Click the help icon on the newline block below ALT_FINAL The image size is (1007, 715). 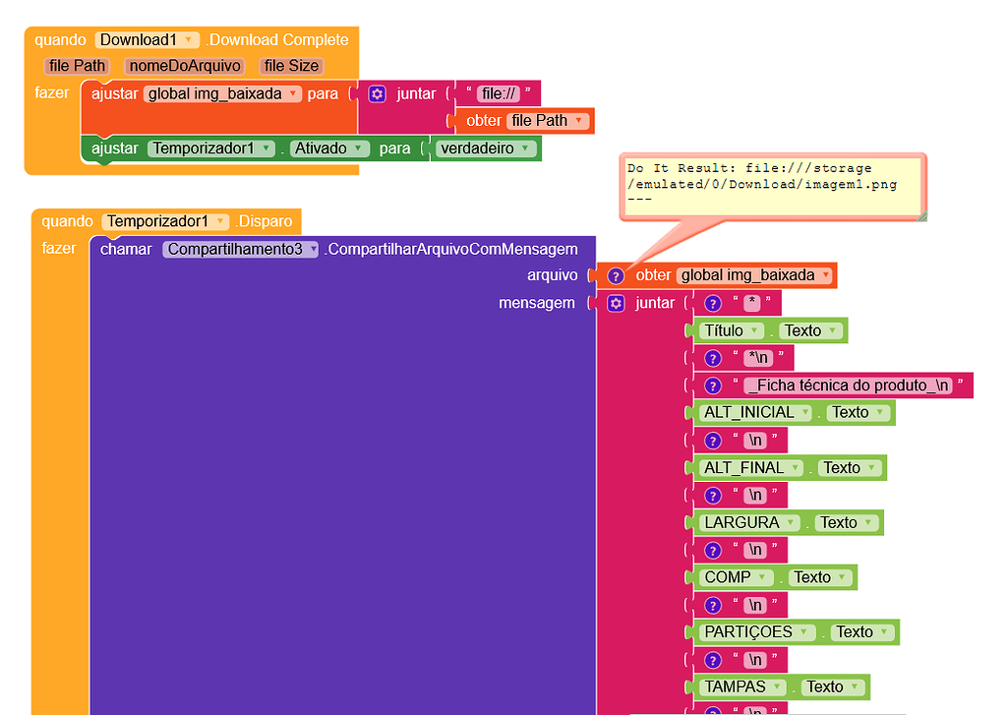point(712,495)
